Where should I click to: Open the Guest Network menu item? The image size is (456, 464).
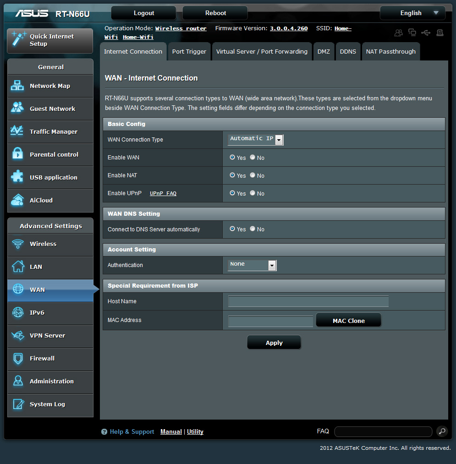pos(50,109)
